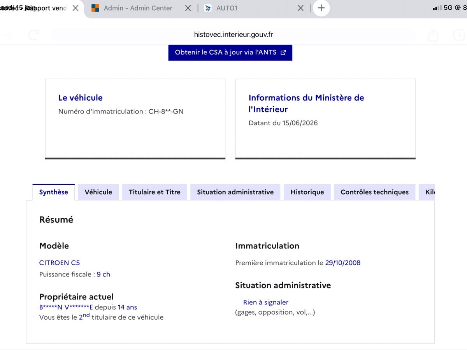
Task: Open the Historique tab
Action: 307,192
